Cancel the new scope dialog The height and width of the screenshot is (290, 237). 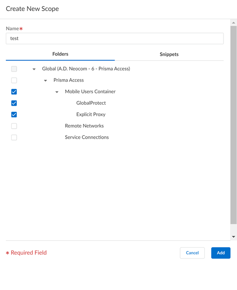click(192, 253)
